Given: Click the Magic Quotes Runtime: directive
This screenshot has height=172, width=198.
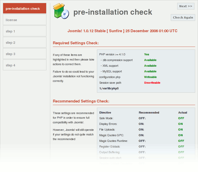Looking at the screenshot, I should [x=114, y=141].
